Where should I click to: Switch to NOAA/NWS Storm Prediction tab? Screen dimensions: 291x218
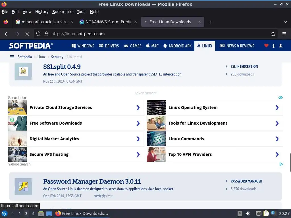tap(108, 22)
